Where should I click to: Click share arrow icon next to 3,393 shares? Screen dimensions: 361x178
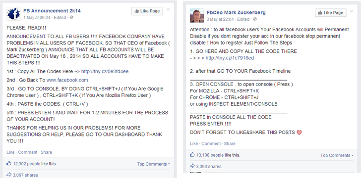coord(192,166)
